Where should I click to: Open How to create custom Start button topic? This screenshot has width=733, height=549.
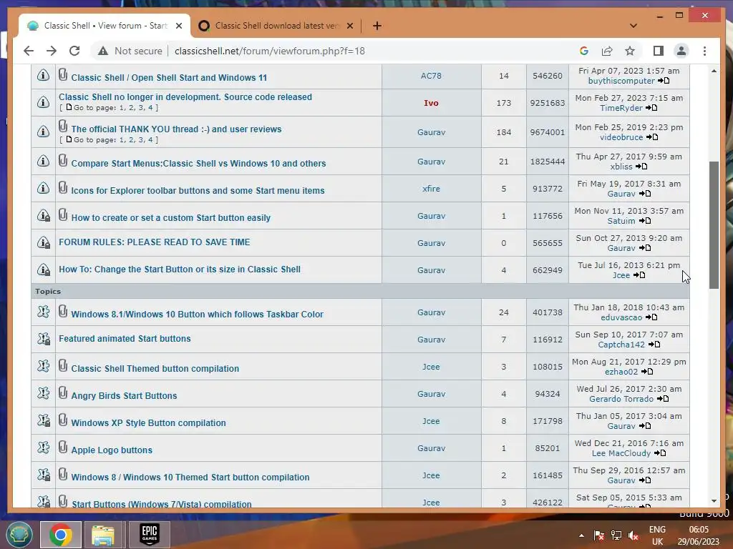click(170, 217)
